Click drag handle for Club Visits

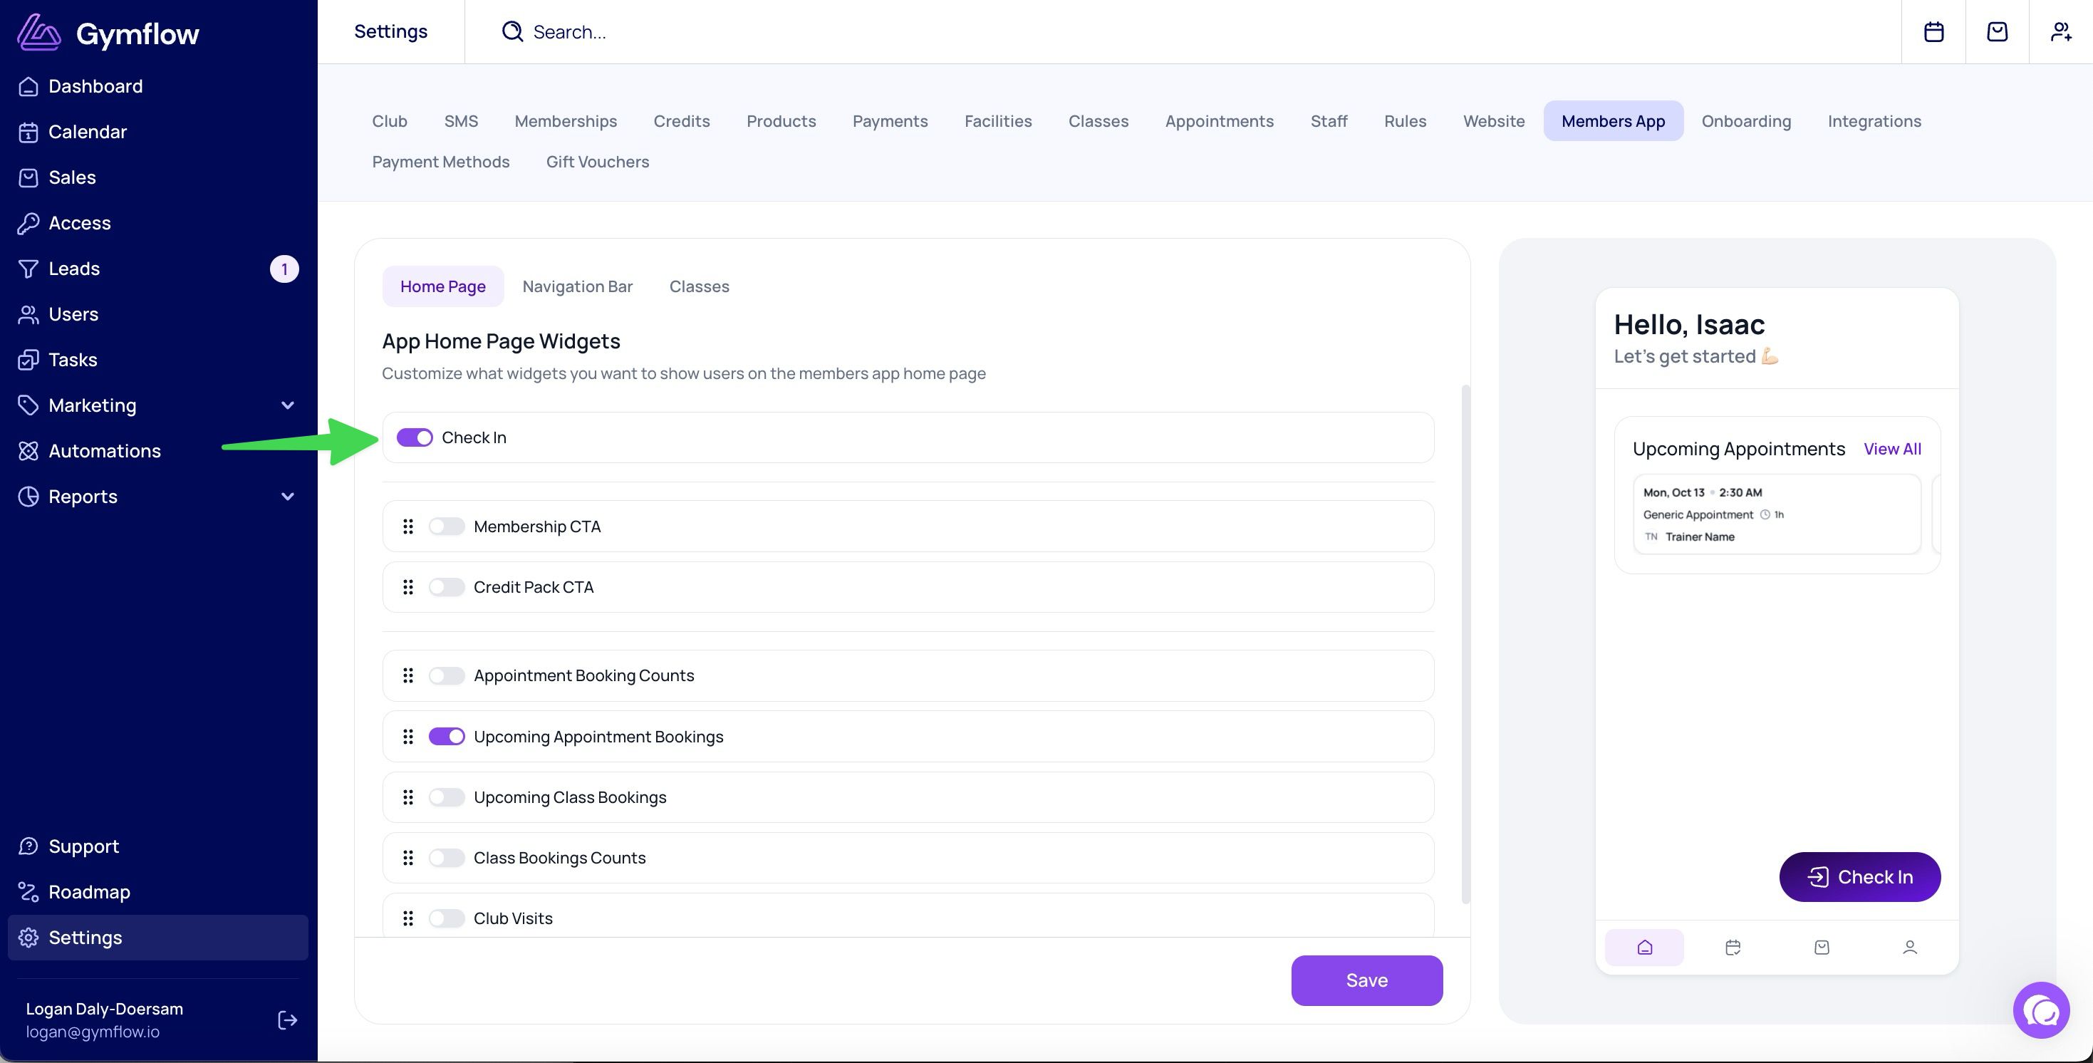pos(408,918)
